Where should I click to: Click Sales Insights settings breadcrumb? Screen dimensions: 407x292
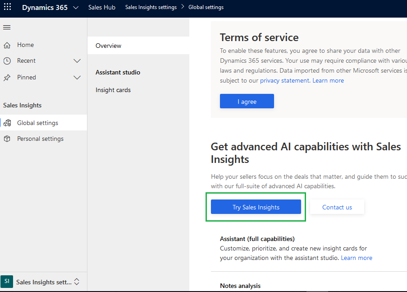pyautogui.click(x=151, y=7)
